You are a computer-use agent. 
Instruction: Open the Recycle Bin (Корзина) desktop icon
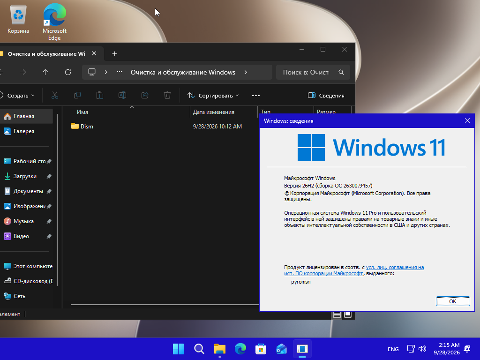click(x=18, y=20)
